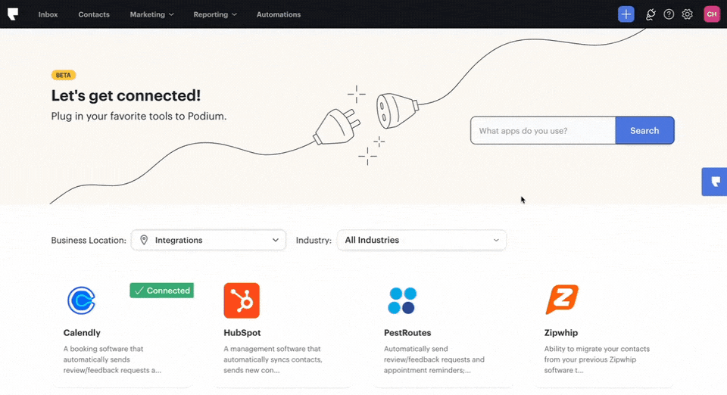
Task: Click the Search button
Action: tap(644, 131)
